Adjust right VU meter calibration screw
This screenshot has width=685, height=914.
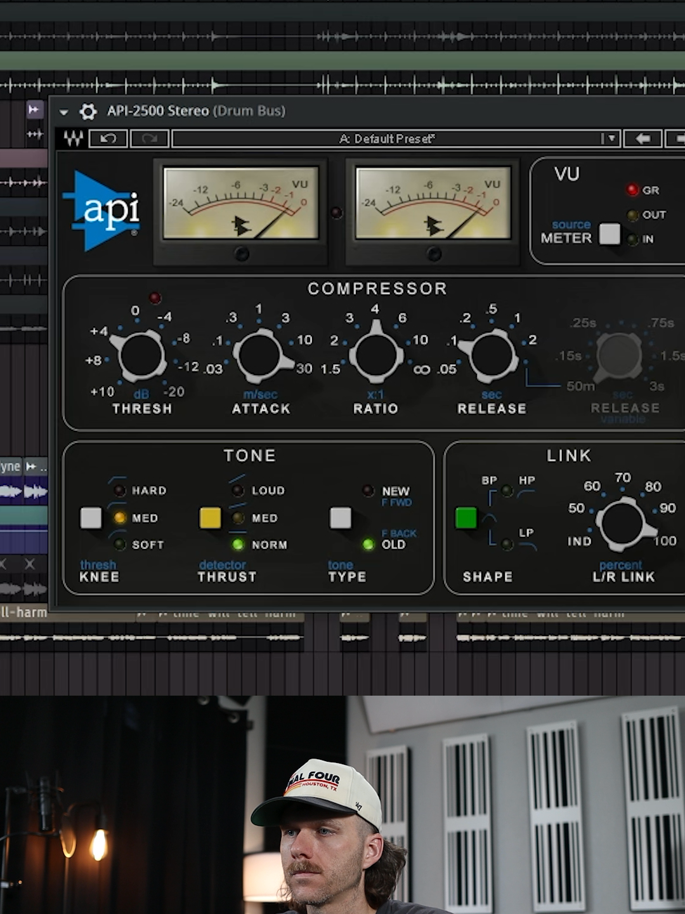tap(433, 254)
